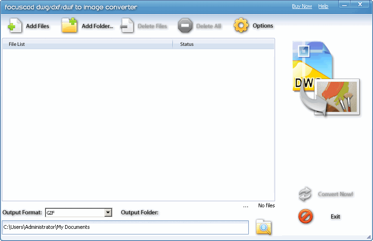Focus the output folder path field

point(125,227)
